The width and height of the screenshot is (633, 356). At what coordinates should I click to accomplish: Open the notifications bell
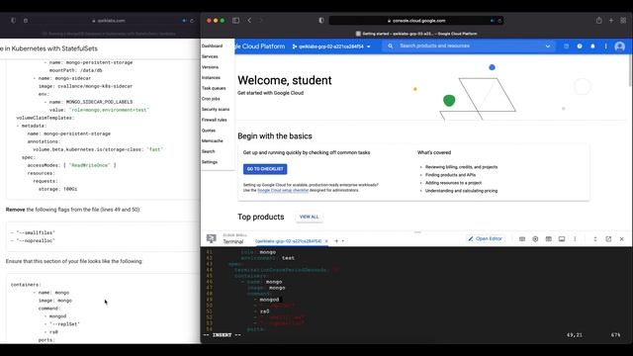tap(592, 46)
